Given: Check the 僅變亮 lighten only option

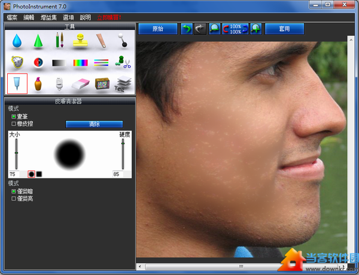Looking at the screenshot, I should (14, 198).
